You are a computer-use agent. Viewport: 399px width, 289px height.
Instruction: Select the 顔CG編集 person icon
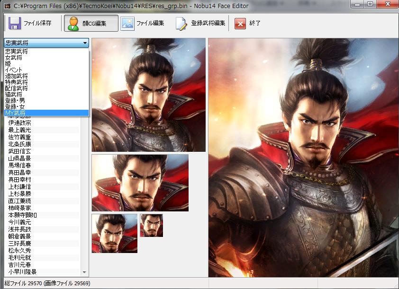point(73,23)
